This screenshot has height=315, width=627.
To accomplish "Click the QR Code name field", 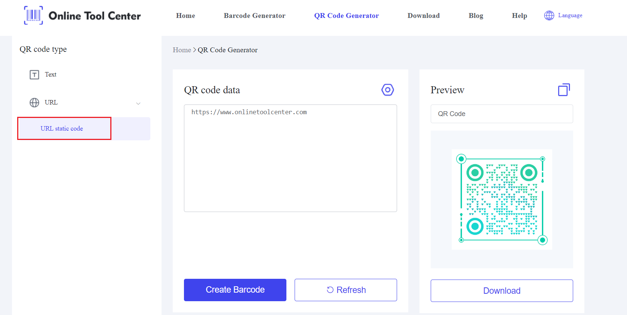I will tap(502, 114).
